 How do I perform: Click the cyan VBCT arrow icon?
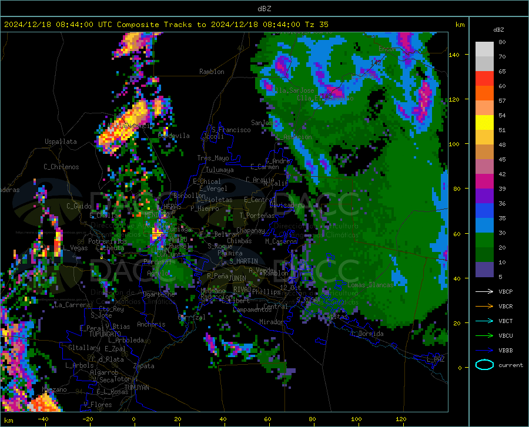tap(484, 321)
